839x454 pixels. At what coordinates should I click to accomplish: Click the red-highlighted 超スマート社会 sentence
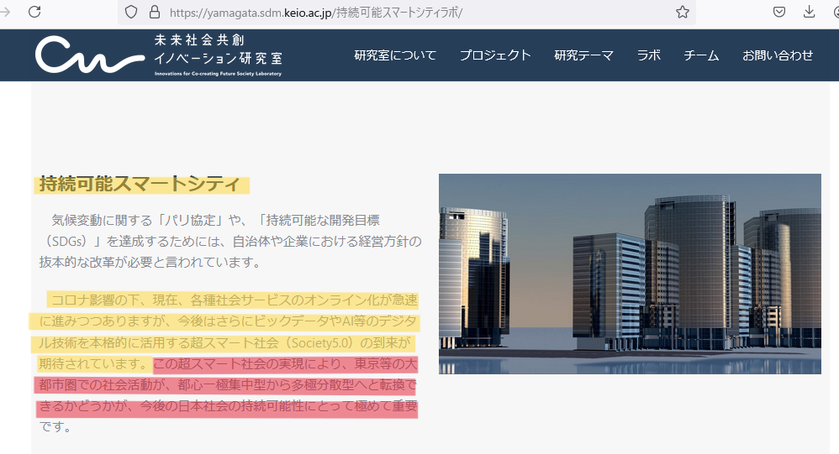tap(227, 386)
